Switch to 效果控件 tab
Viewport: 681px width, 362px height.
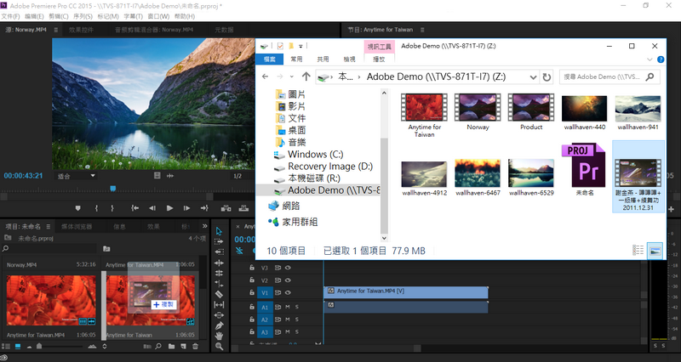[81, 30]
